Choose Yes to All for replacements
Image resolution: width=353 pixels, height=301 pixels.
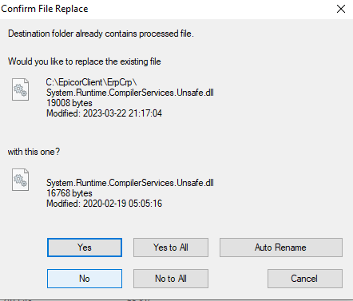pyautogui.click(x=171, y=248)
